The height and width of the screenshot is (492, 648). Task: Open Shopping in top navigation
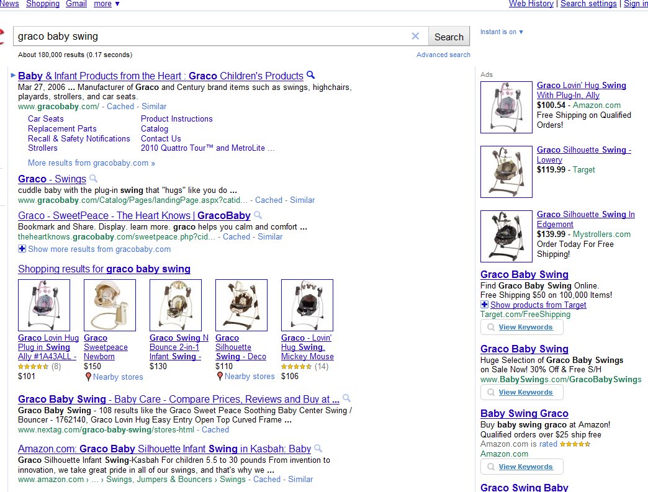tap(43, 4)
